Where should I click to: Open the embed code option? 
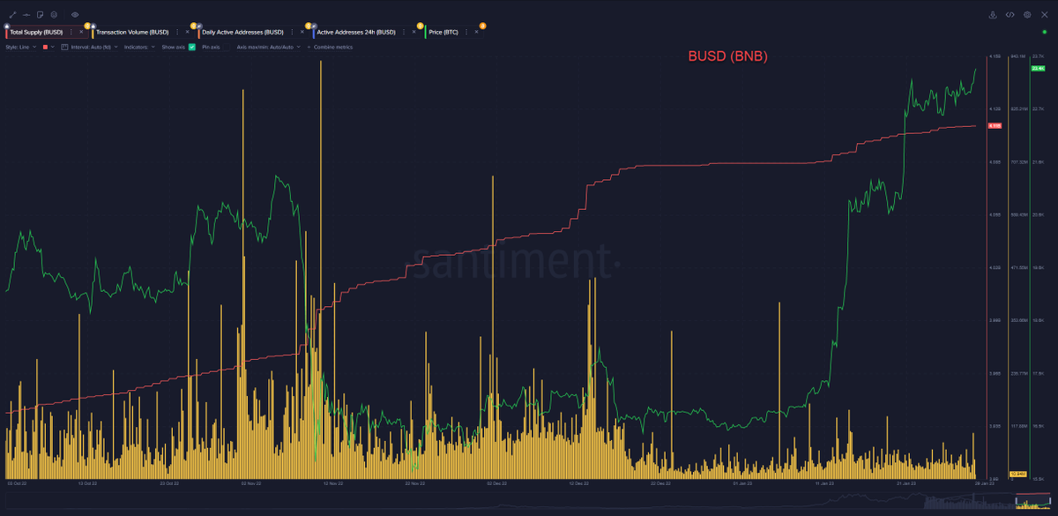[1010, 15]
